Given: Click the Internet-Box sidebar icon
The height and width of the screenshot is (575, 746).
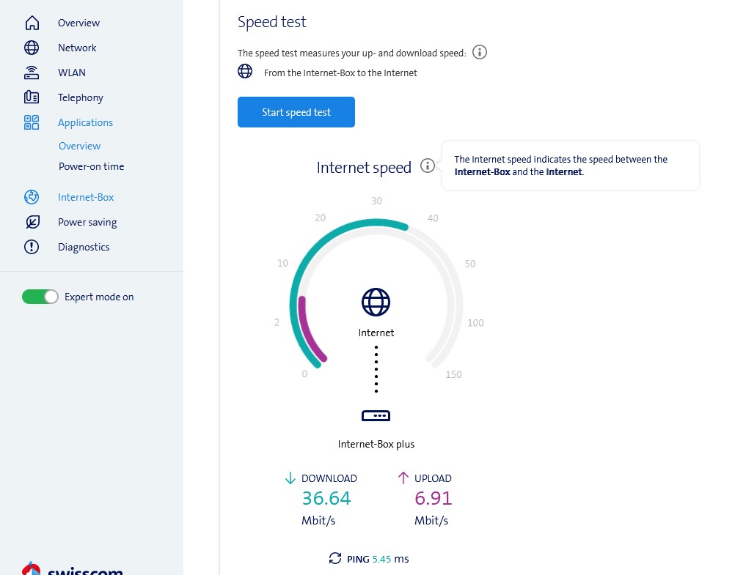Looking at the screenshot, I should coord(32,197).
